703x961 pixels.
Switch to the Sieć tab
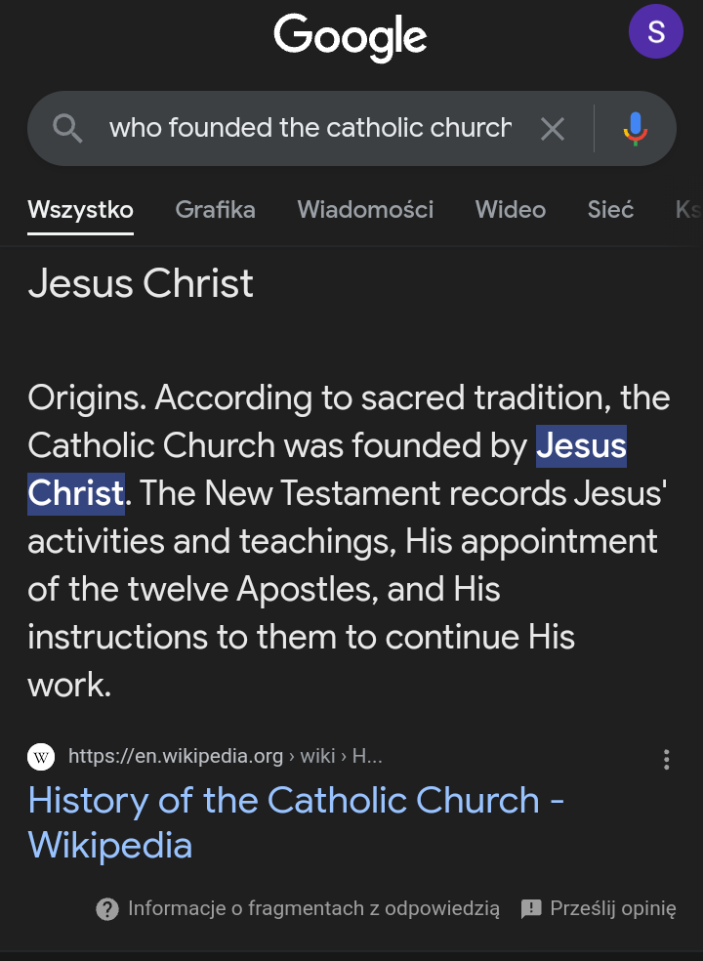(610, 209)
